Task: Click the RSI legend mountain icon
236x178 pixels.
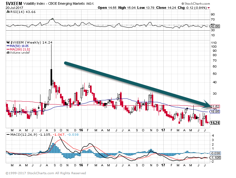Action: click(x=8, y=12)
